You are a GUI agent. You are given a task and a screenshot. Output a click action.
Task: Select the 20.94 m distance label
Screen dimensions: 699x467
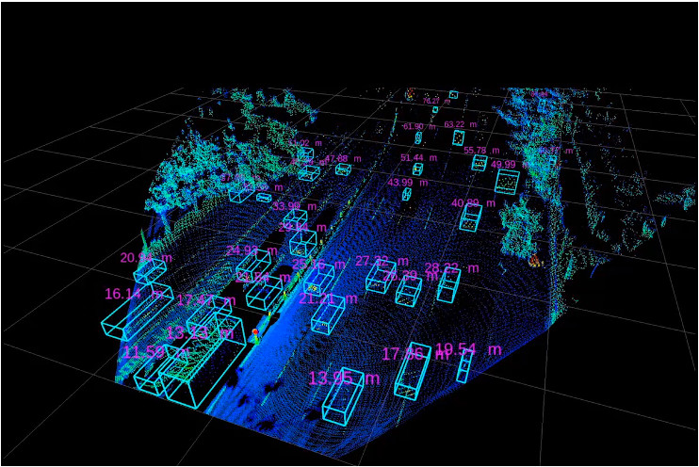146,257
